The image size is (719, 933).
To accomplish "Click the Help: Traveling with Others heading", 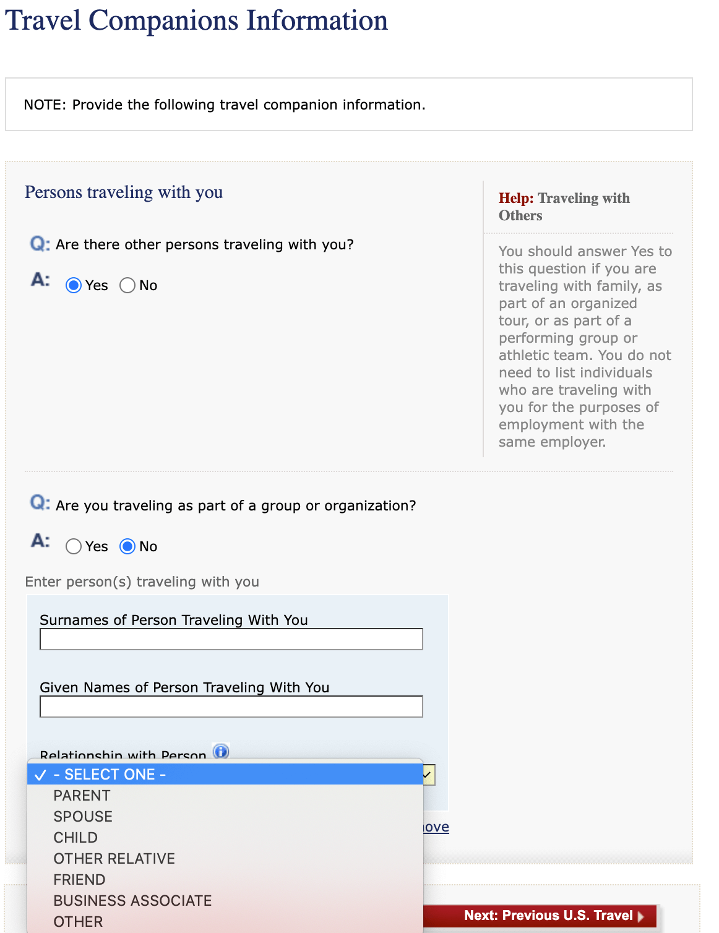I will coord(564,207).
